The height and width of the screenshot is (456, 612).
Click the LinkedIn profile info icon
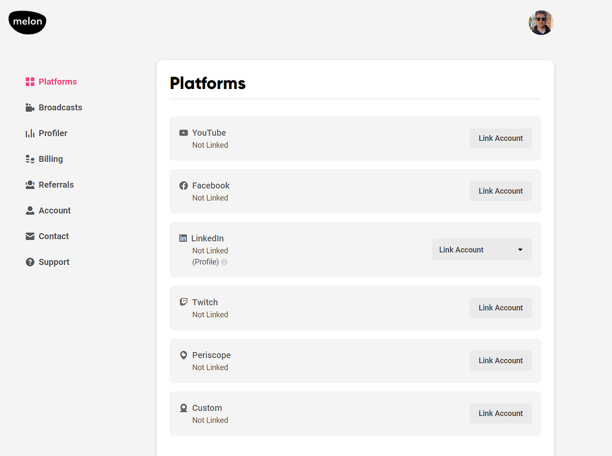pyautogui.click(x=224, y=262)
